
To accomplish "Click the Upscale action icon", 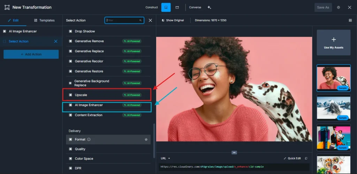I will (70, 95).
